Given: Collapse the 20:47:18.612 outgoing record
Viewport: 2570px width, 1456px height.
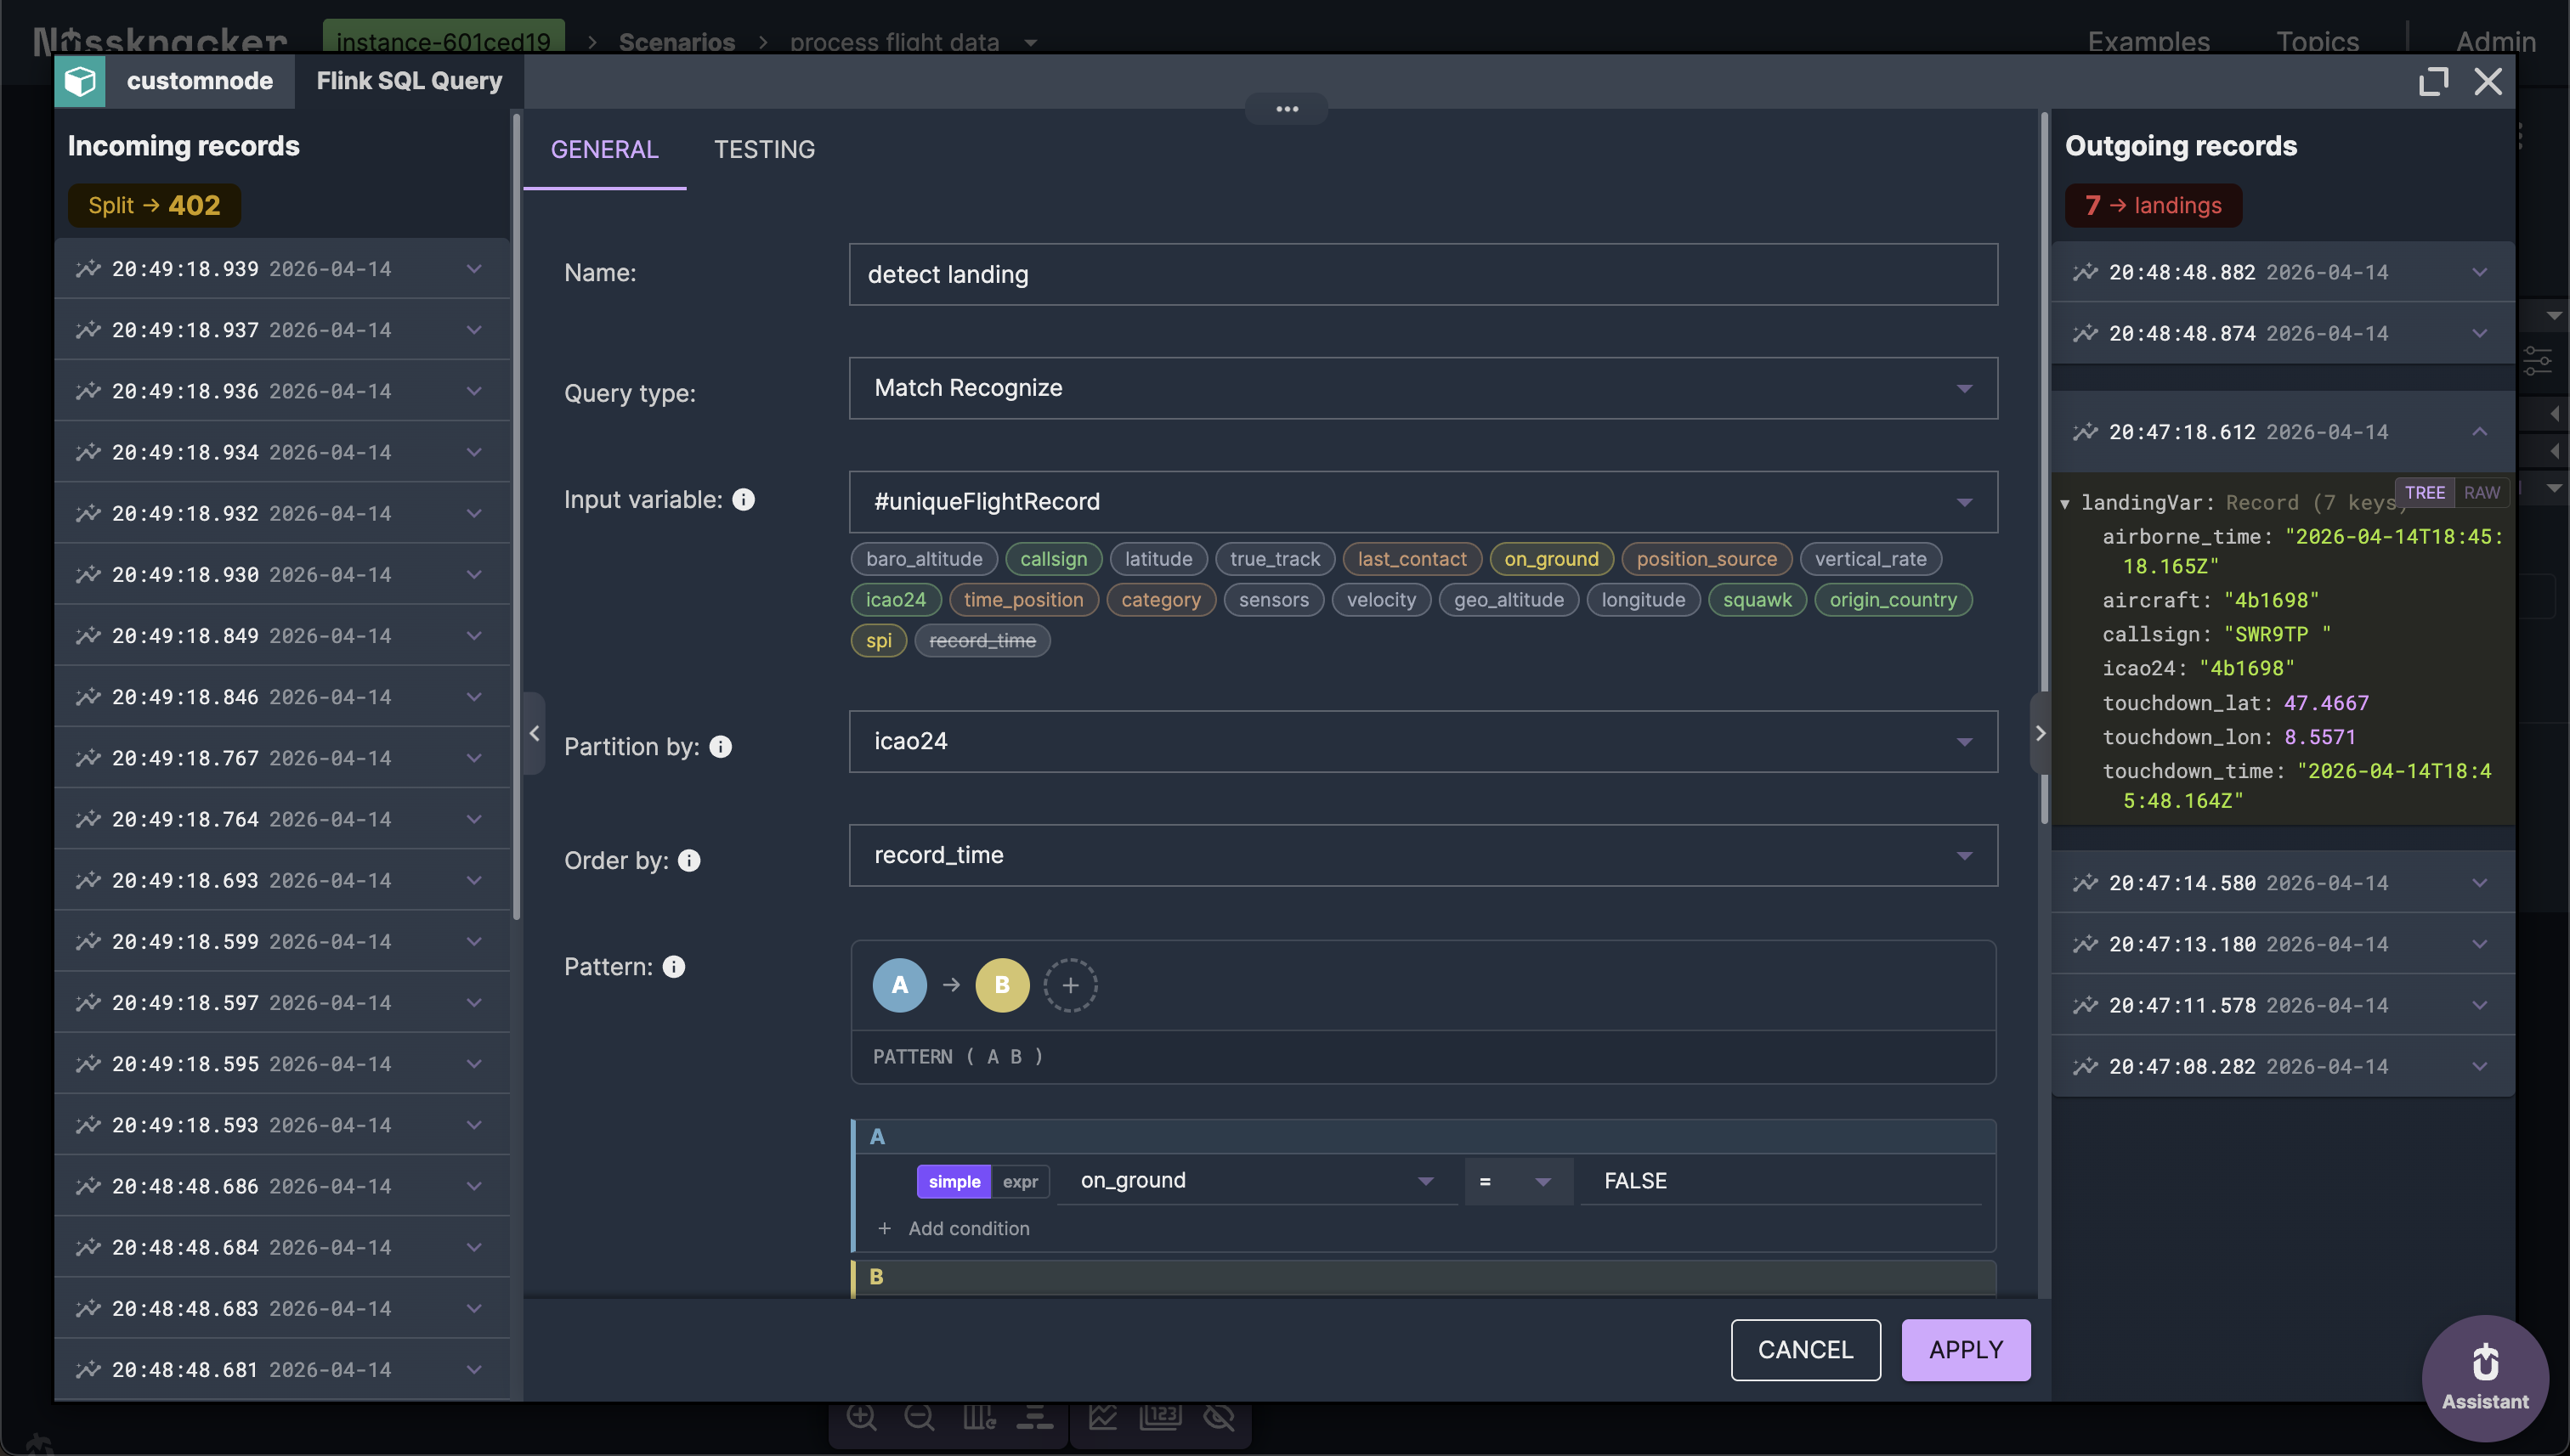Looking at the screenshot, I should (2480, 432).
